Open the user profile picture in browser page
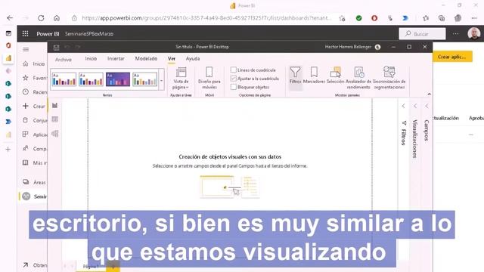The image size is (484, 272). coord(474,33)
